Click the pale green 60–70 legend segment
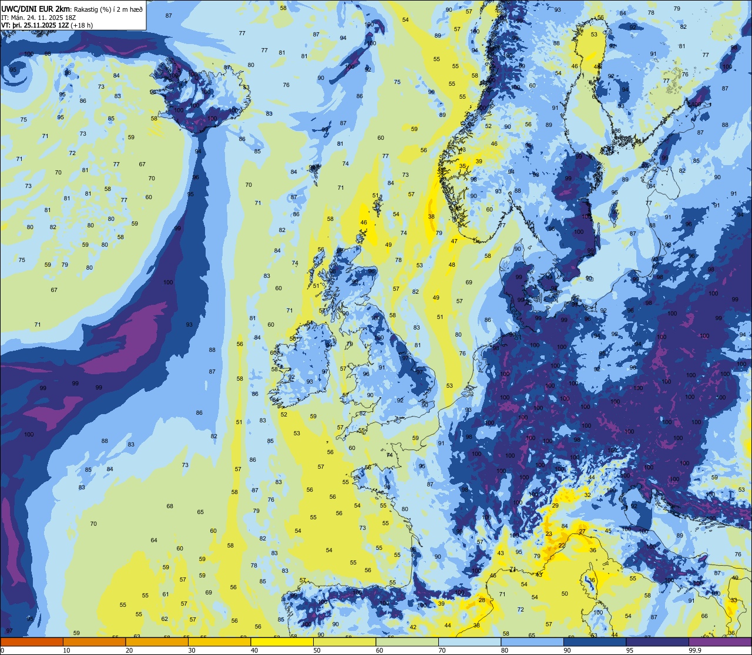Viewport: 752px width, 655px height. (407, 642)
